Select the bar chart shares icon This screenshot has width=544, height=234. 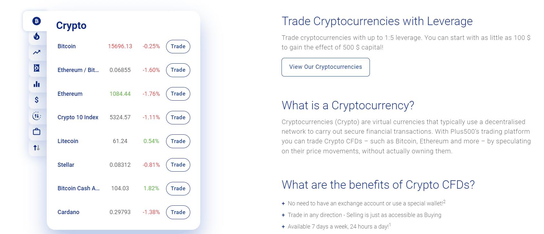(36, 84)
